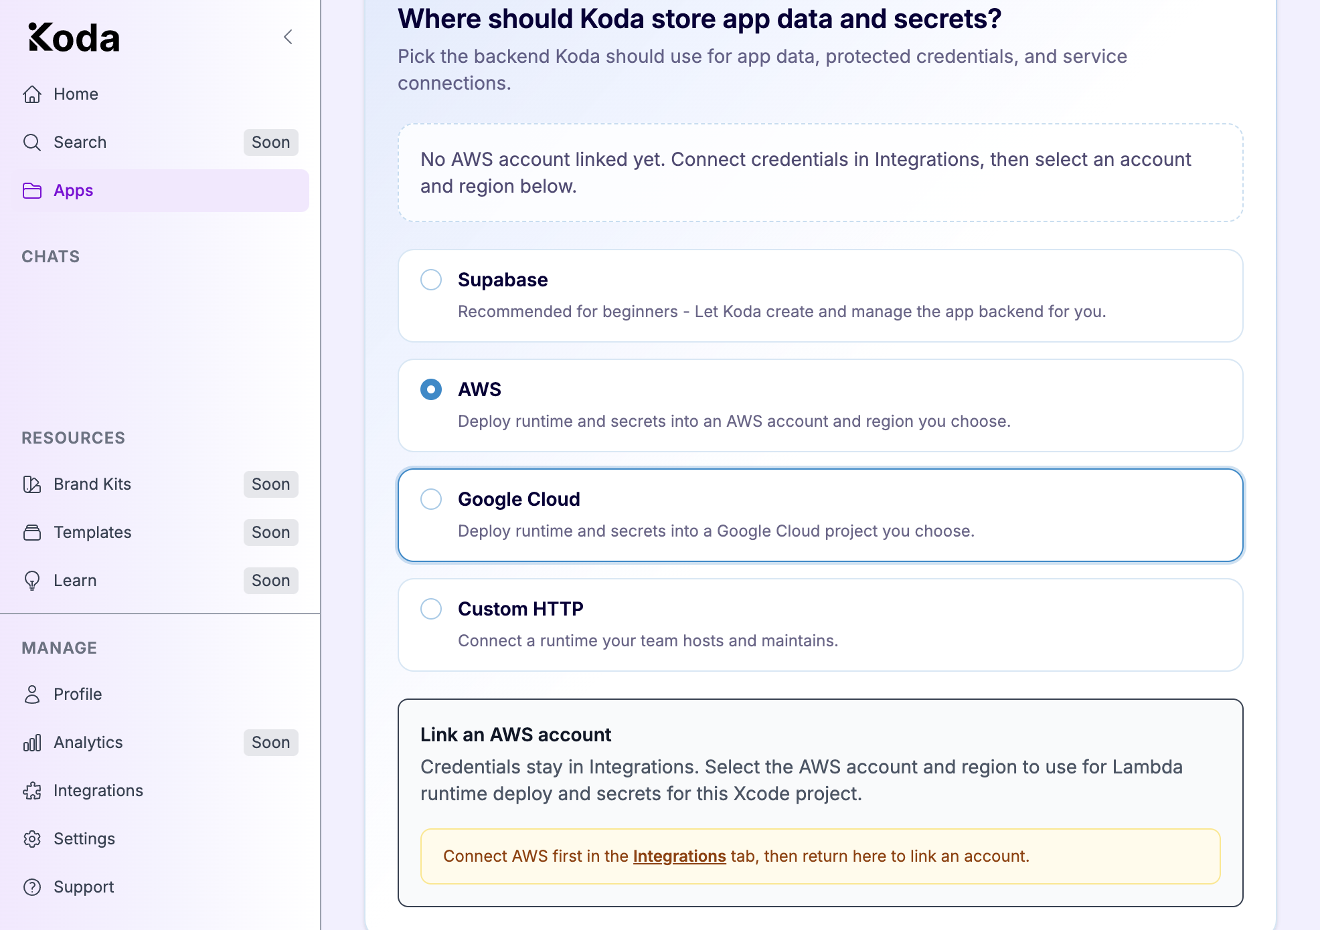This screenshot has height=930, width=1320.
Task: Click the Soon badge next to Templates
Action: tap(271, 533)
